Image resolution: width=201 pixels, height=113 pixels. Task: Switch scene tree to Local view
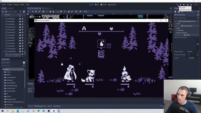(19, 15)
